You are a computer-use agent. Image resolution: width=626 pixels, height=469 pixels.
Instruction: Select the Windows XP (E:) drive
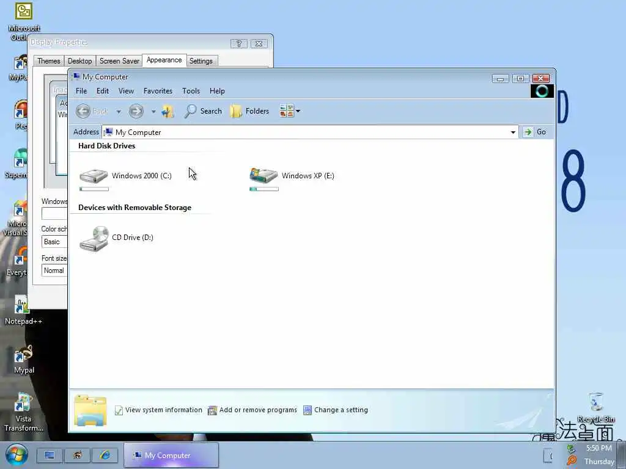click(292, 178)
